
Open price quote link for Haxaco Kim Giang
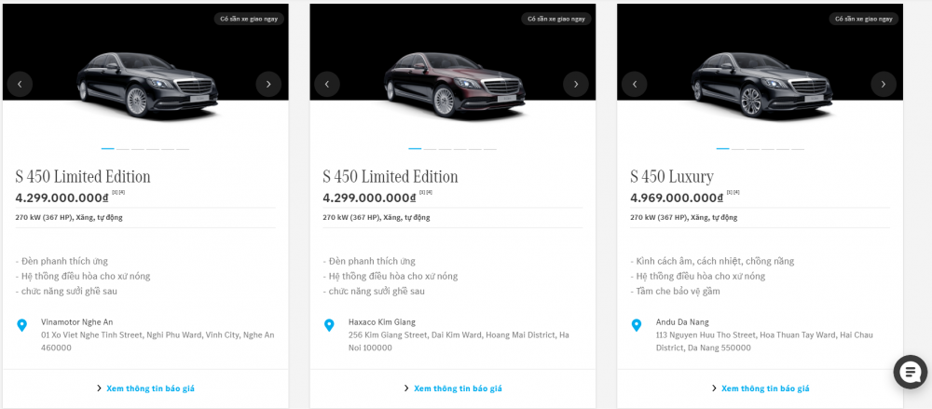coord(458,389)
